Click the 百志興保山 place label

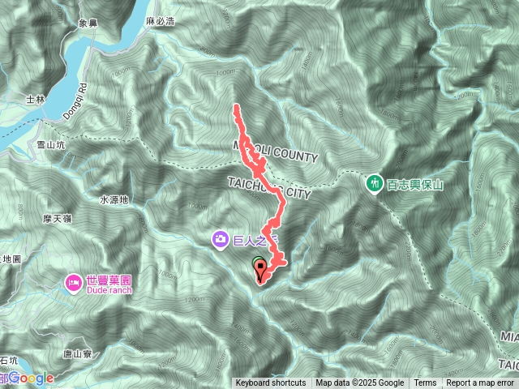coord(414,185)
